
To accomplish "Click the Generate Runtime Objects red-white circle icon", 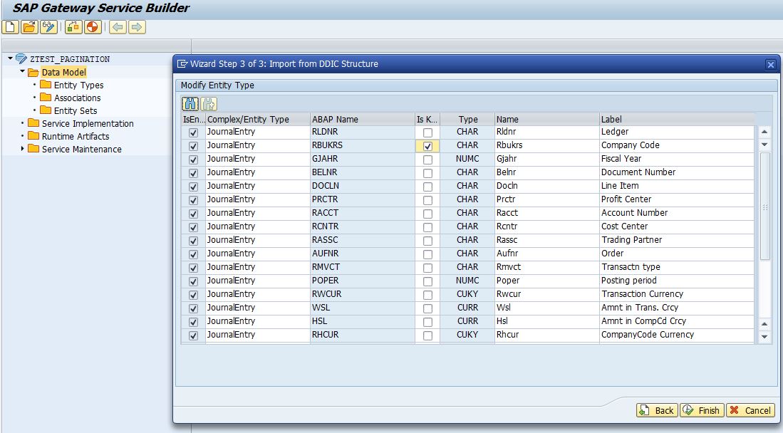I will pos(93,27).
